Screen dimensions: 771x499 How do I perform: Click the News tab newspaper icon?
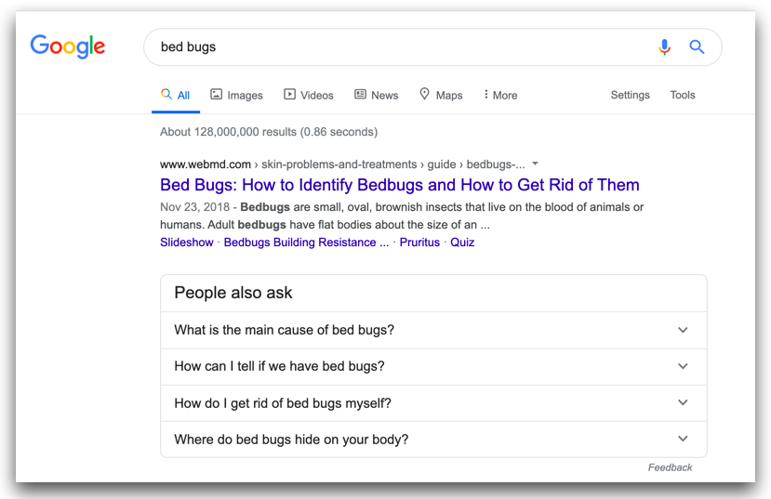click(x=360, y=94)
